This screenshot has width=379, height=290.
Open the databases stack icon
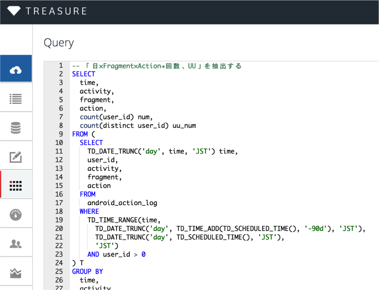16,128
